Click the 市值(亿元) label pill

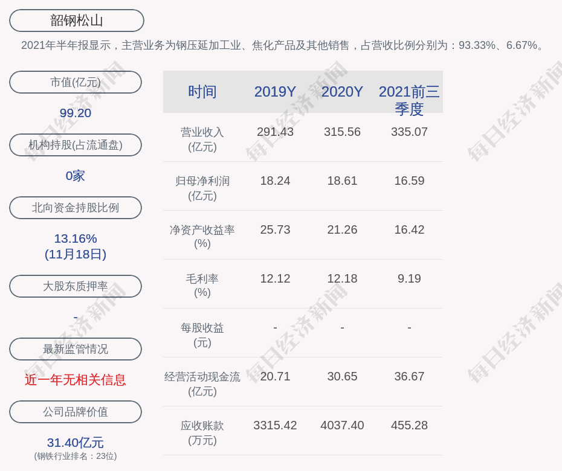click(x=76, y=82)
